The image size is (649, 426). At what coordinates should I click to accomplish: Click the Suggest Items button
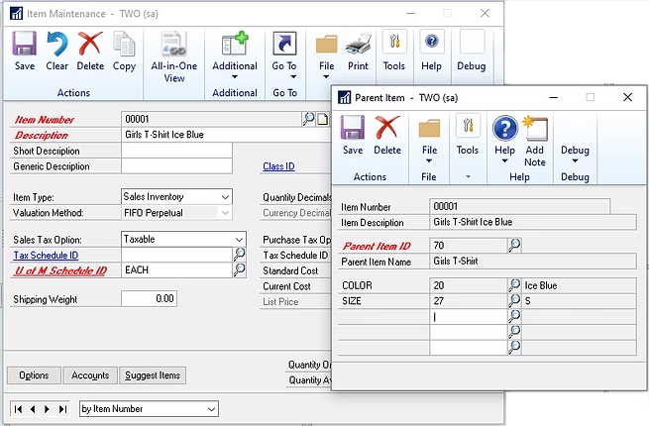click(x=153, y=375)
